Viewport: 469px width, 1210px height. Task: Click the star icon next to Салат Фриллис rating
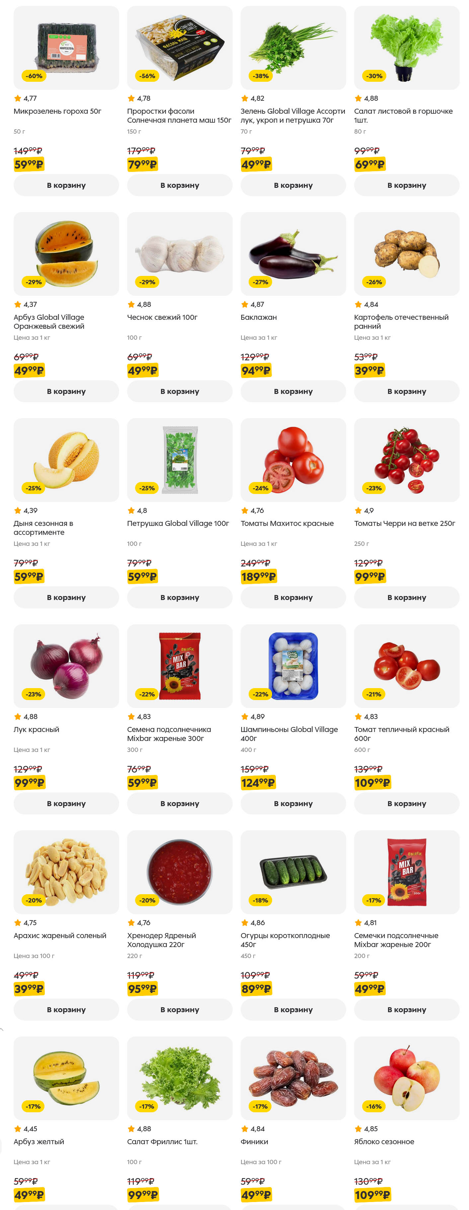tap(131, 1129)
